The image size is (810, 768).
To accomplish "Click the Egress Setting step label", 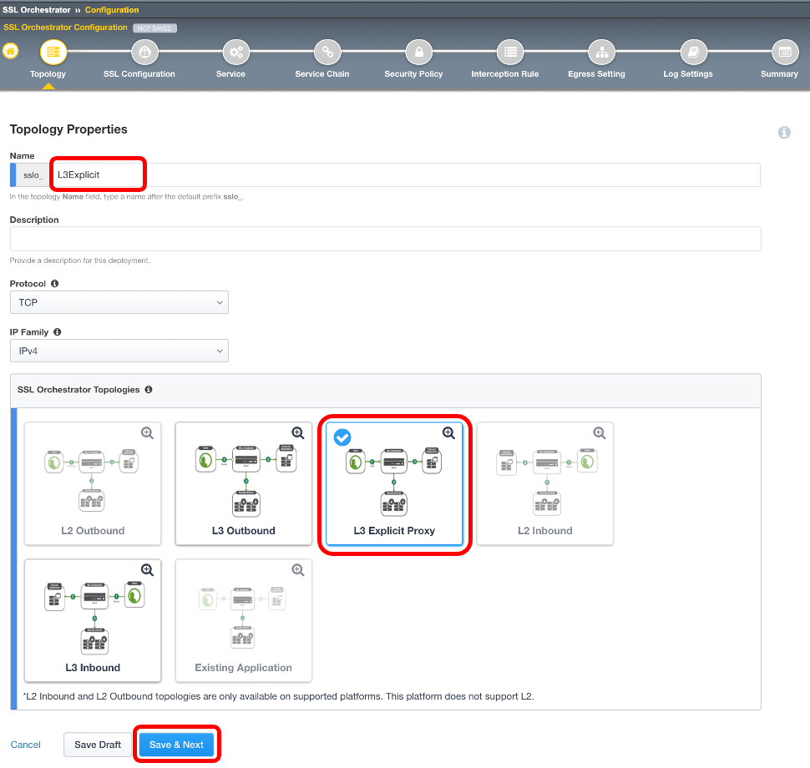I will pyautogui.click(x=597, y=73).
